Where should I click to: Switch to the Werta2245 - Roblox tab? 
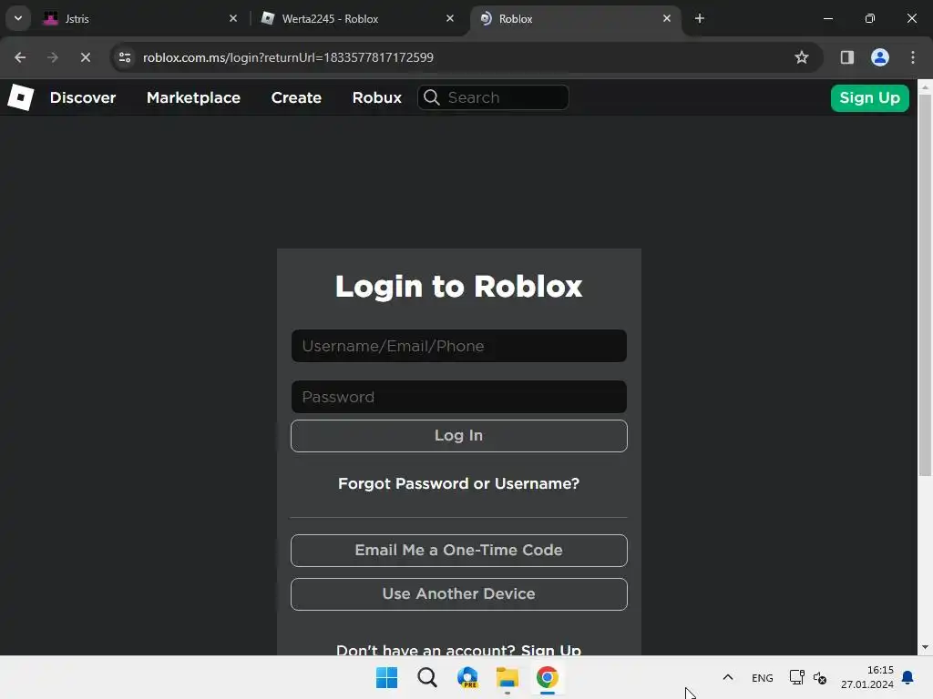click(356, 18)
